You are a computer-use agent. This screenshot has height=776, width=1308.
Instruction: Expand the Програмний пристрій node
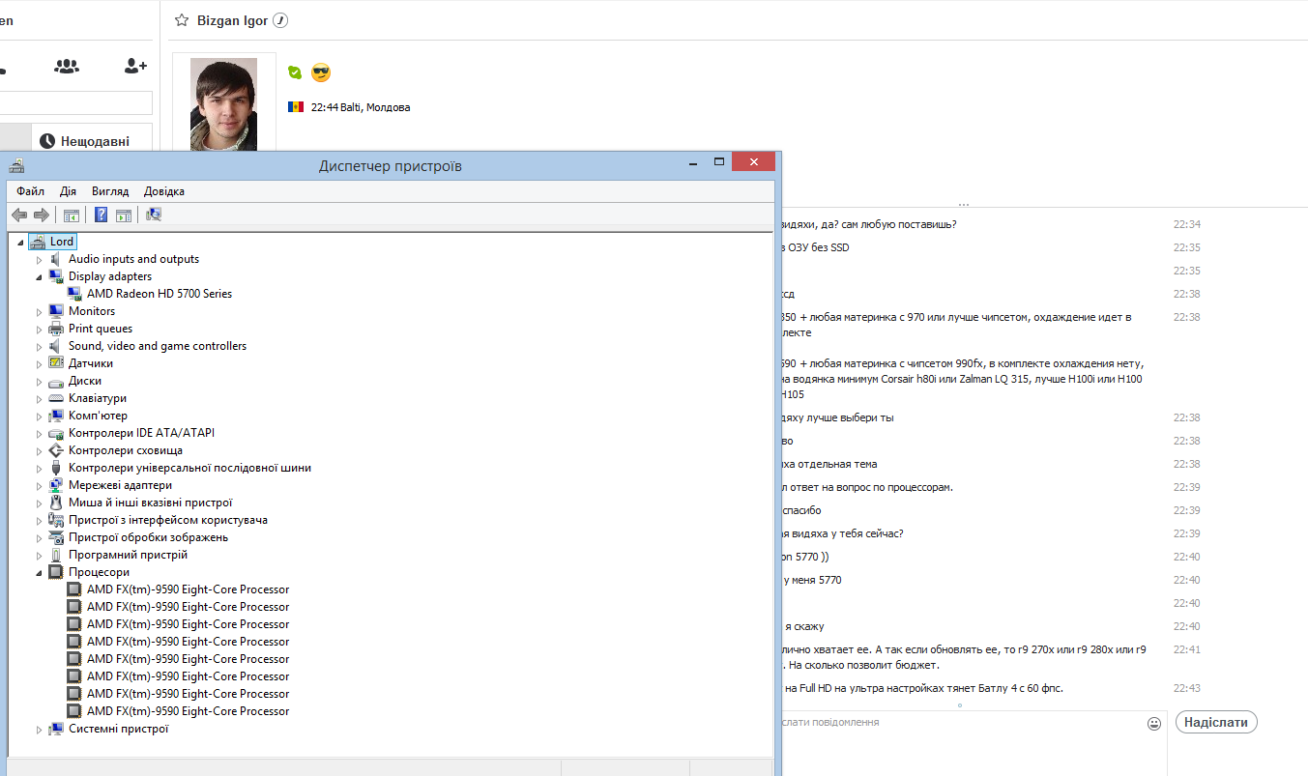tap(40, 555)
